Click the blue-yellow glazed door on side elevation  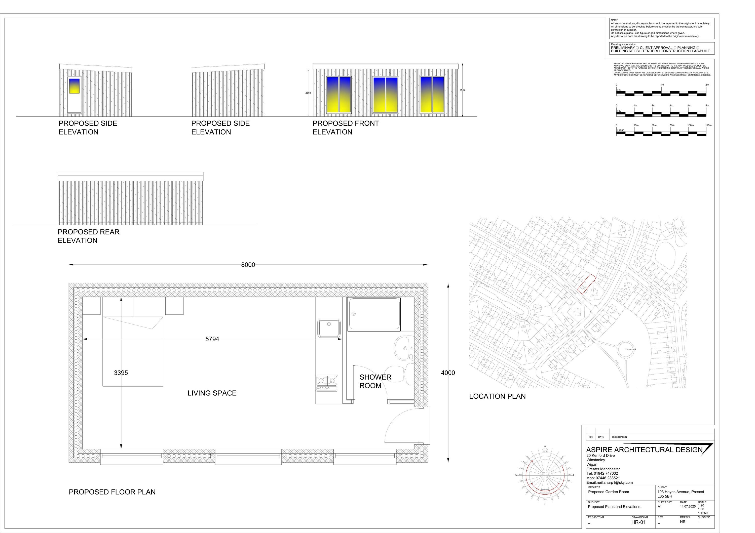pos(74,86)
